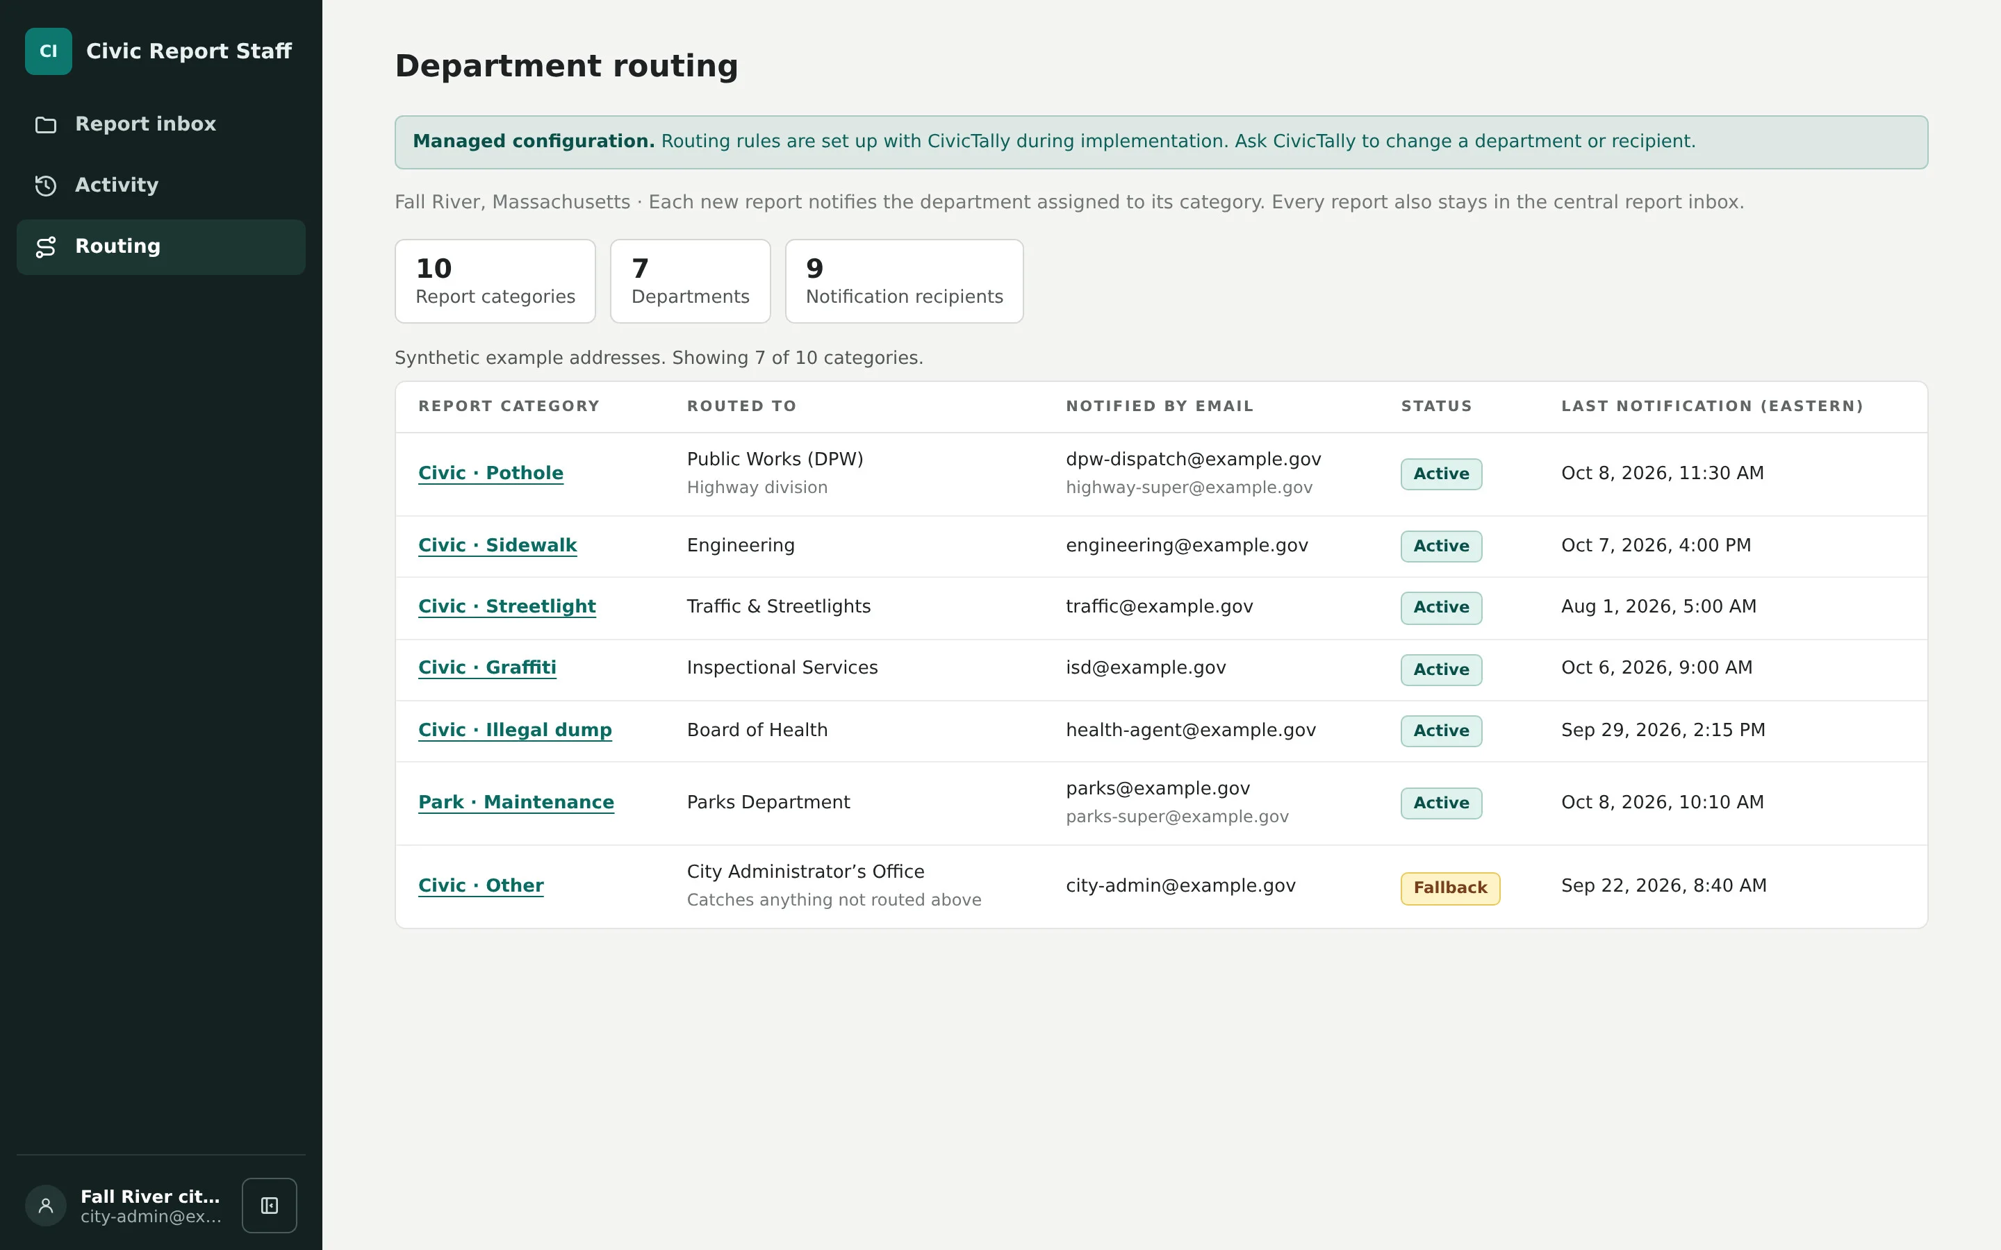Click the Report Category column header
Screen dimensions: 2001x1250
[x=509, y=406]
